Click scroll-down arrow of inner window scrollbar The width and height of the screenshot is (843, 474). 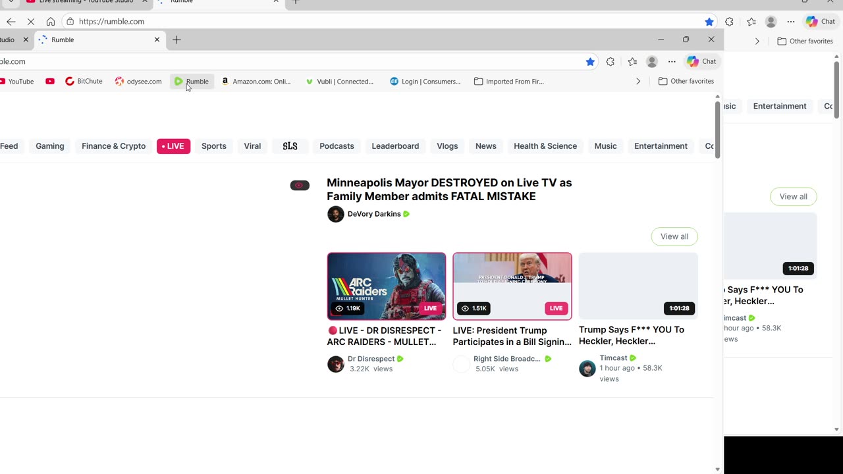(x=718, y=469)
